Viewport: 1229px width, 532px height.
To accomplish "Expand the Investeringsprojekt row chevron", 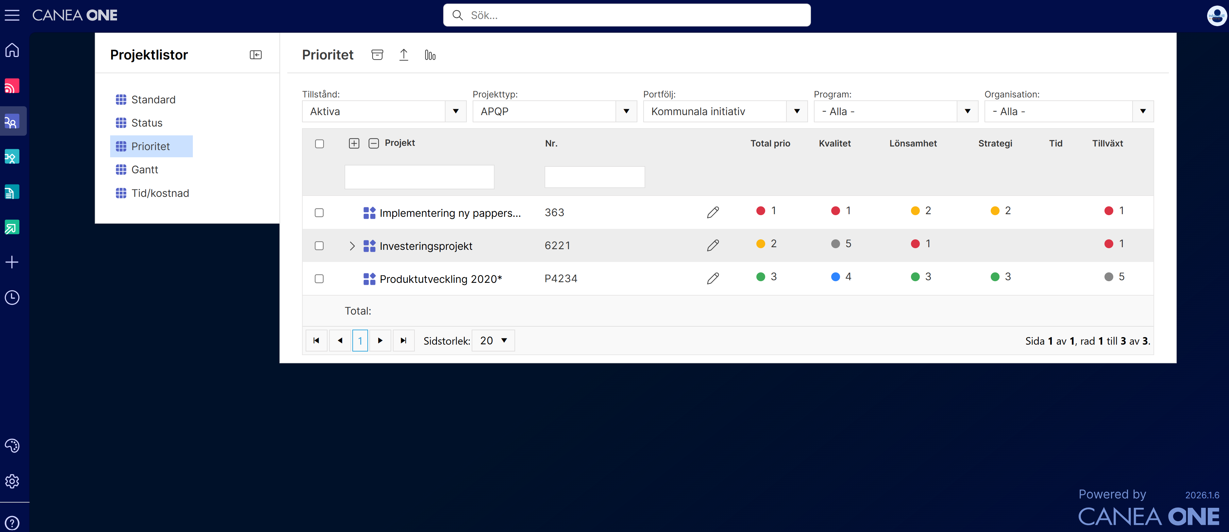I will pyautogui.click(x=352, y=246).
